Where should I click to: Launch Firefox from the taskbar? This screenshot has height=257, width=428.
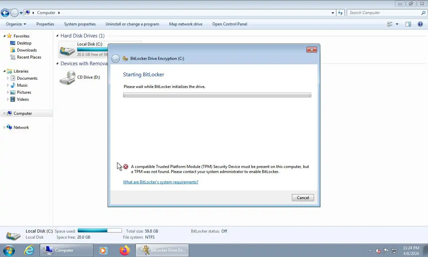[125, 250]
